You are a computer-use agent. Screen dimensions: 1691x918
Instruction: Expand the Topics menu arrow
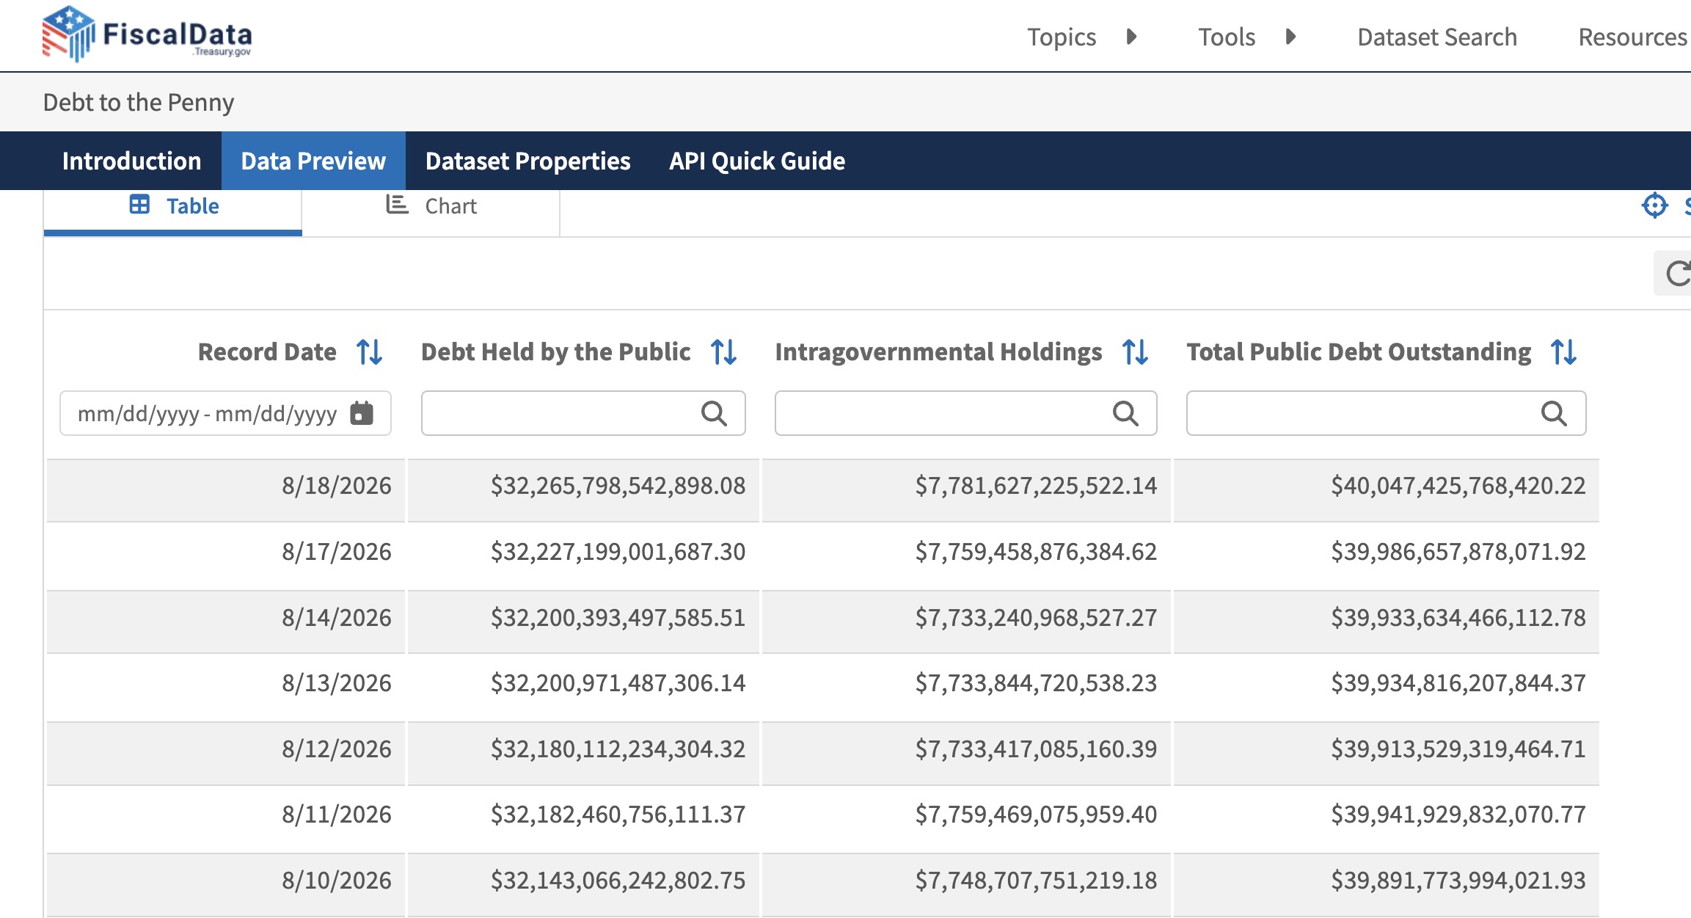(x=1132, y=37)
